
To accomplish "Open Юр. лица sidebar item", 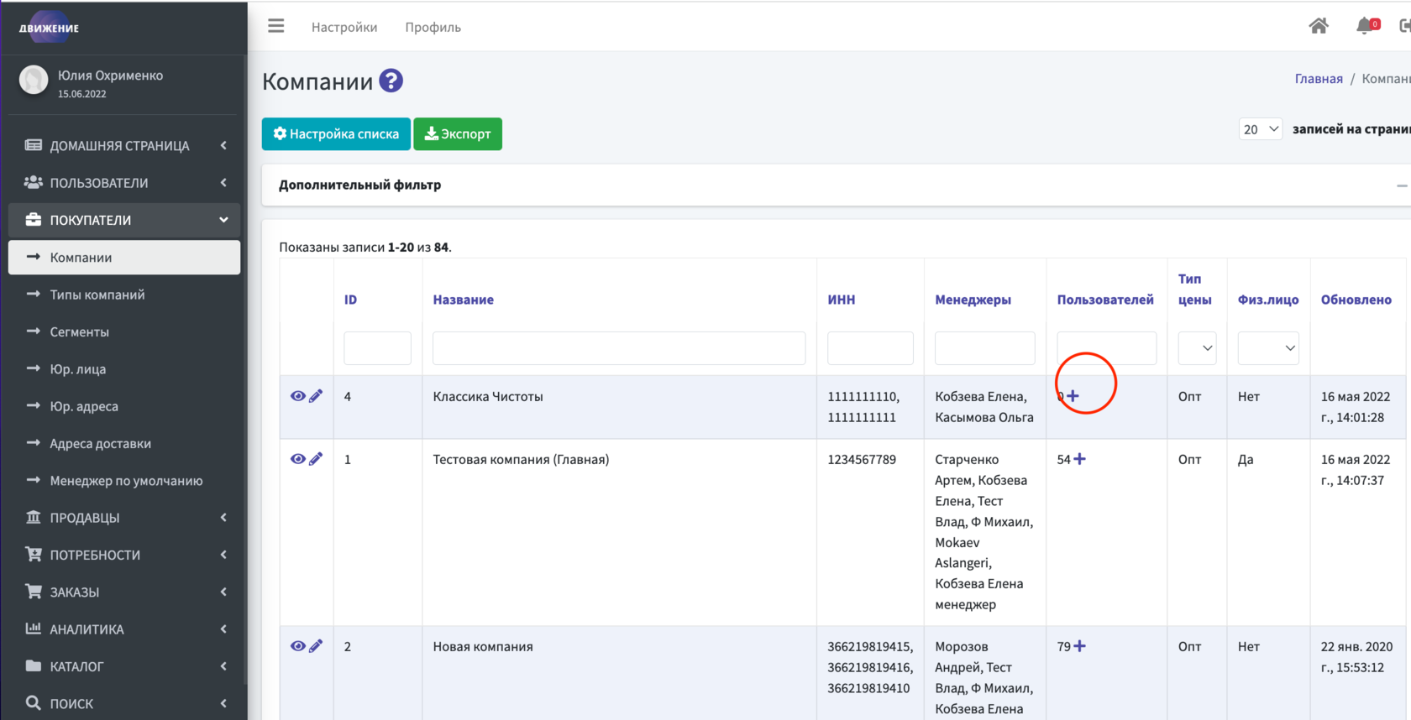I will [124, 369].
